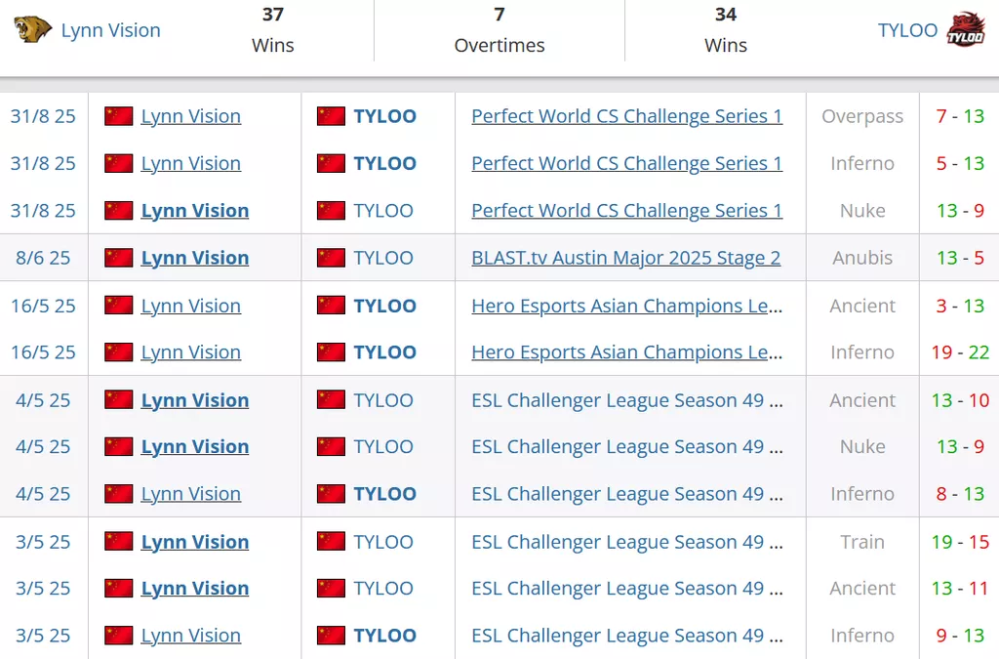Viewport: 999px width, 659px height.
Task: Click the 19 - 22 Inferno score
Action: 960,352
